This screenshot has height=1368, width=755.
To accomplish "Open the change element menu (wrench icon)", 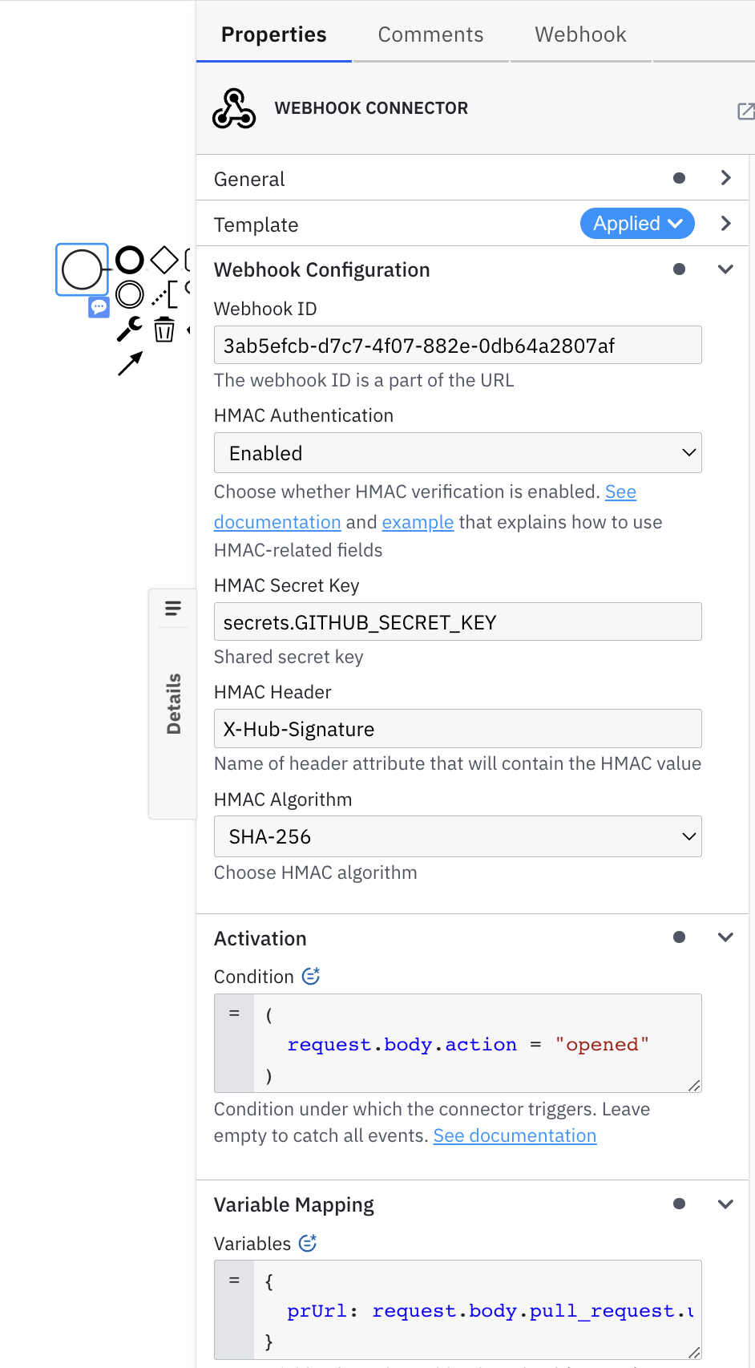I will (128, 329).
